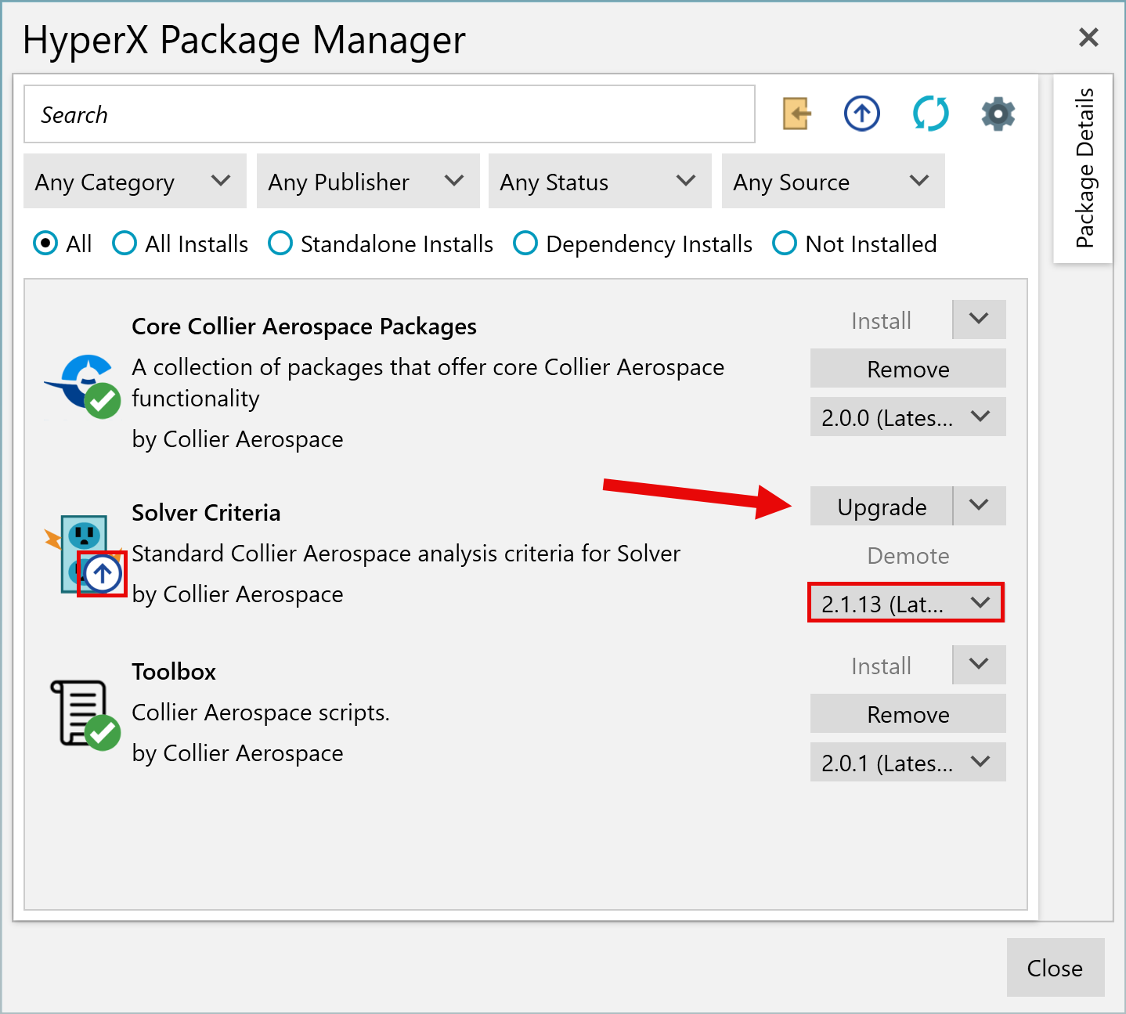Select the Core Collier Aerospace Packages title
The image size is (1126, 1014).
click(304, 327)
